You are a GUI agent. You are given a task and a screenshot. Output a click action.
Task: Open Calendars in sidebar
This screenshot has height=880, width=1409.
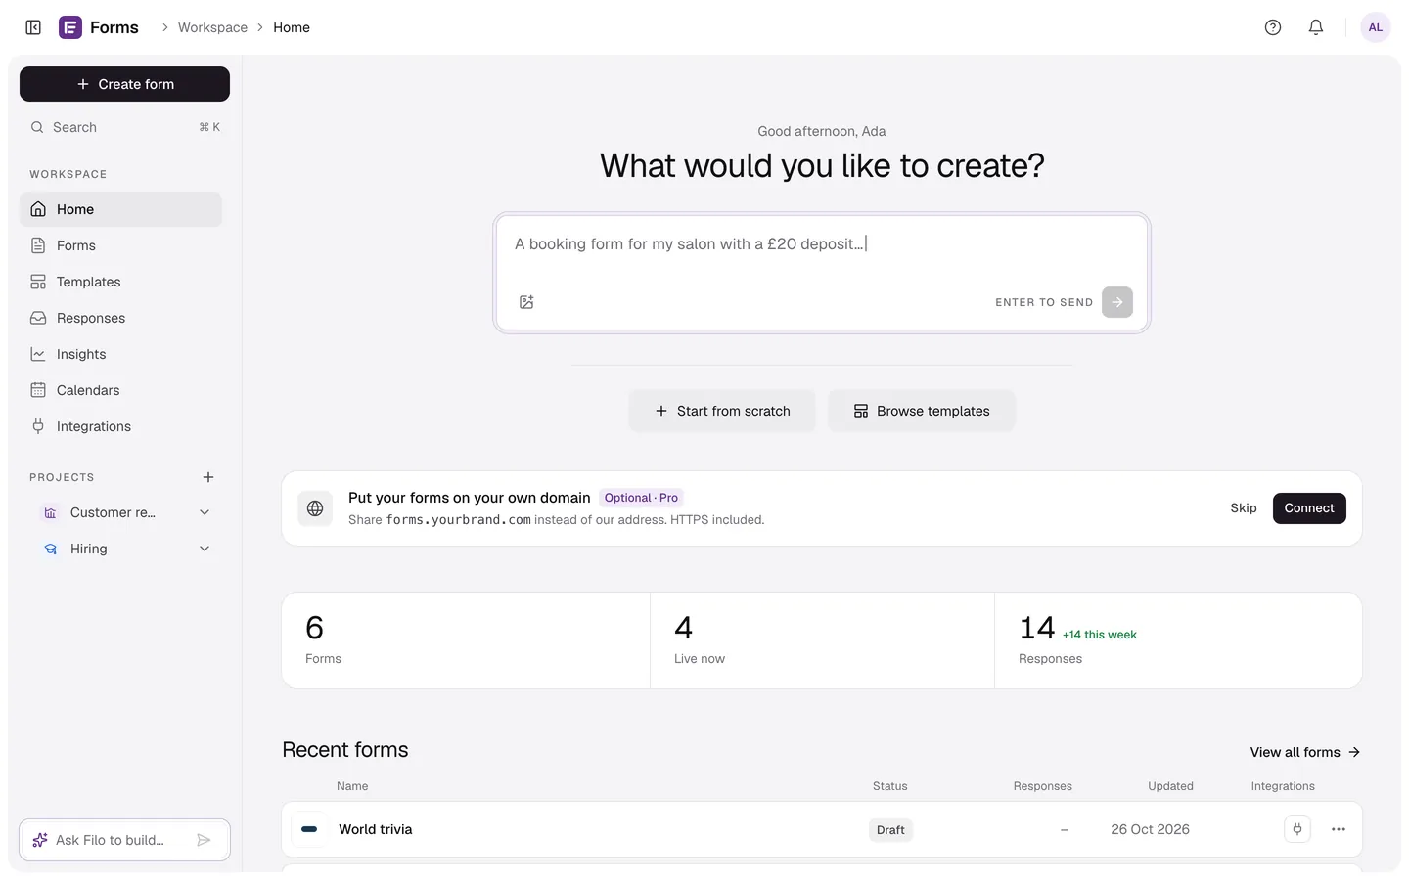(x=120, y=390)
